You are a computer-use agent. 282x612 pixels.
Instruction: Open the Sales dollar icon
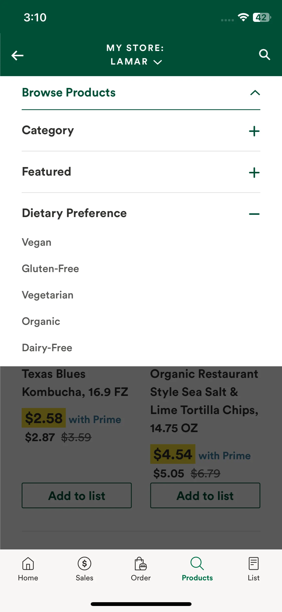[84, 563]
